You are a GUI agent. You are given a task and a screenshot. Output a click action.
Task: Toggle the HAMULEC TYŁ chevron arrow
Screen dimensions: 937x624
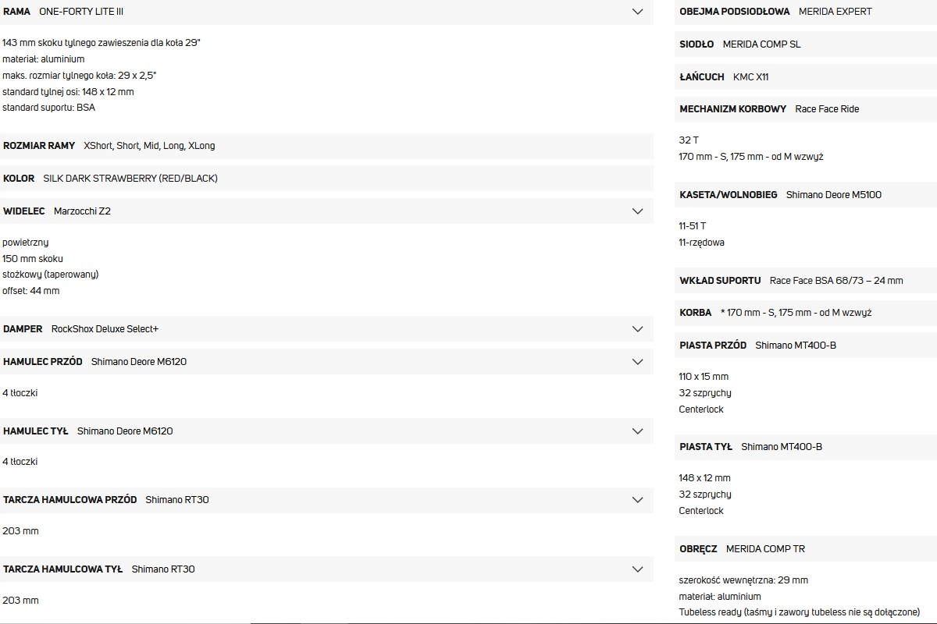(637, 431)
